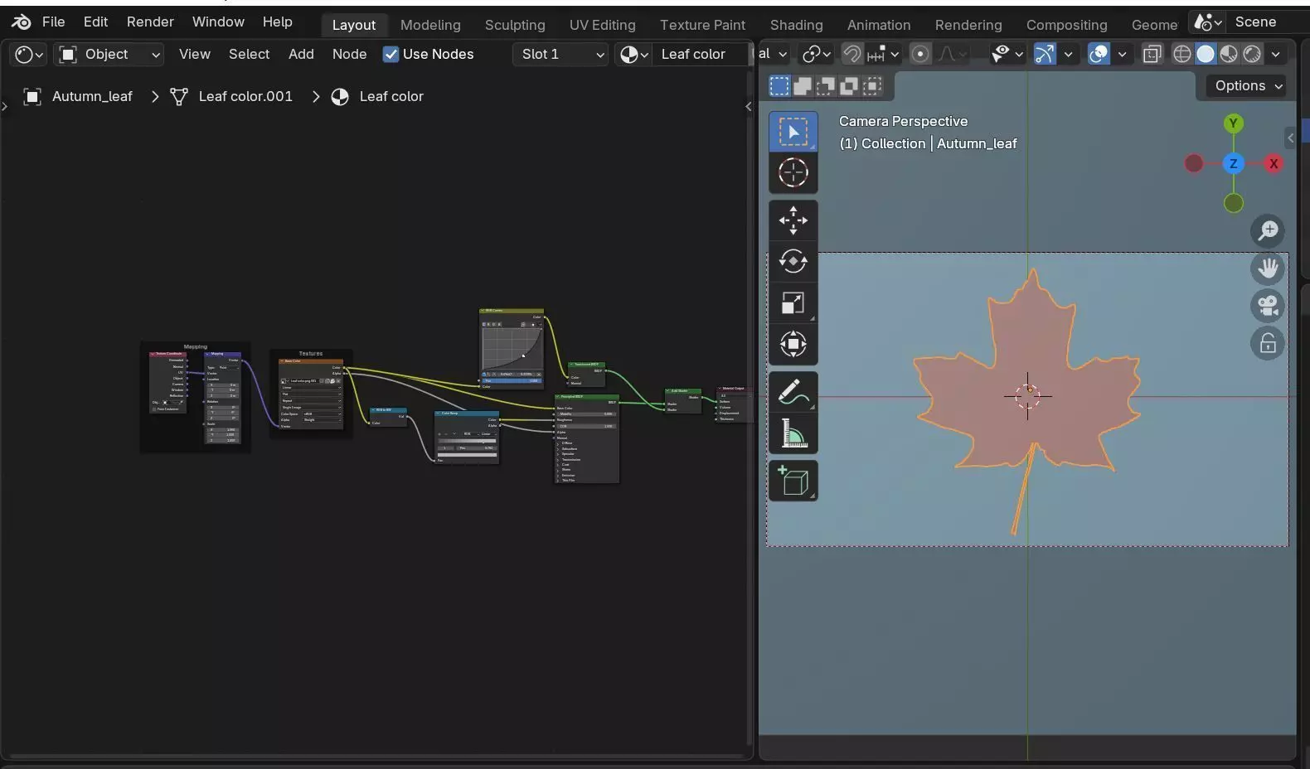Open the gizmo visibility options dropdown
The height and width of the screenshot is (769, 1310).
click(x=1068, y=55)
